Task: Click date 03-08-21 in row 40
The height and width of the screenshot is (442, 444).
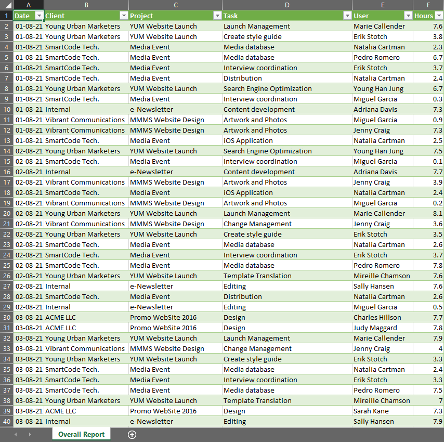Action: (x=29, y=421)
